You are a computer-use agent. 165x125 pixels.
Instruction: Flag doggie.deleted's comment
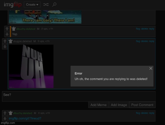coord(138,41)
